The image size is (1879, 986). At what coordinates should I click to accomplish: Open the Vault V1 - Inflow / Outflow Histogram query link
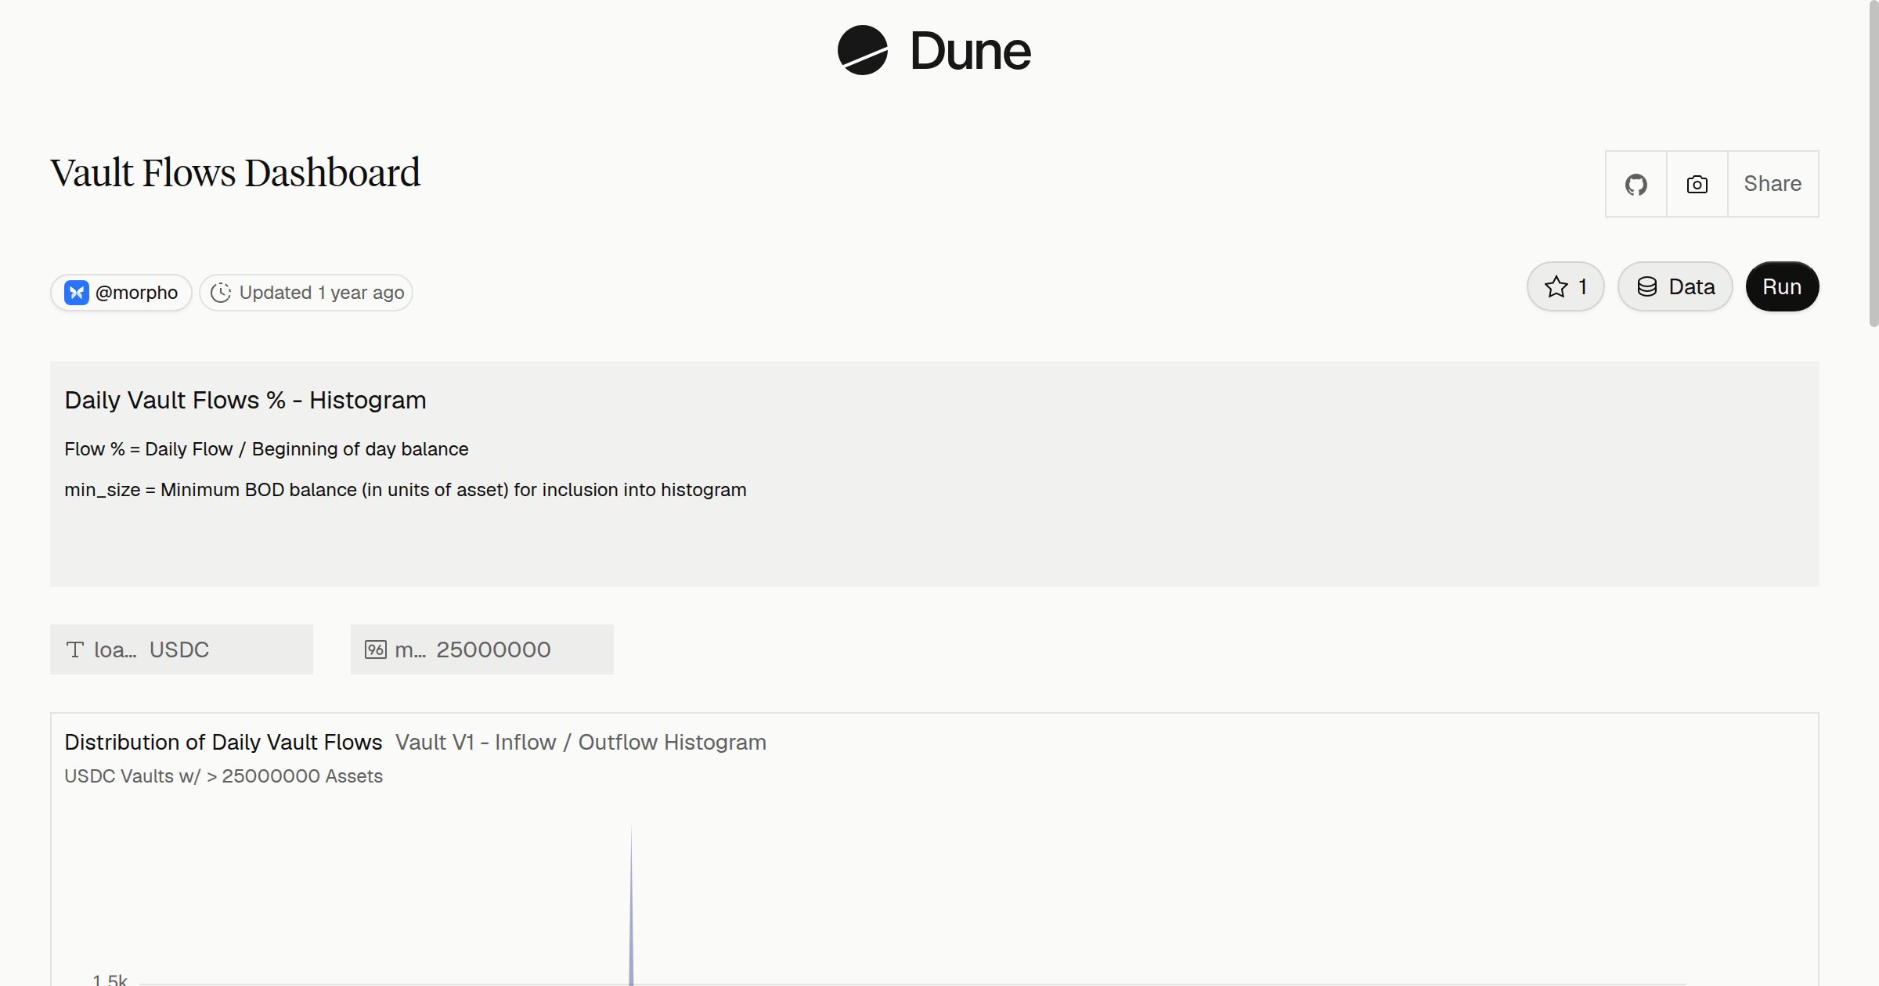pyautogui.click(x=581, y=742)
